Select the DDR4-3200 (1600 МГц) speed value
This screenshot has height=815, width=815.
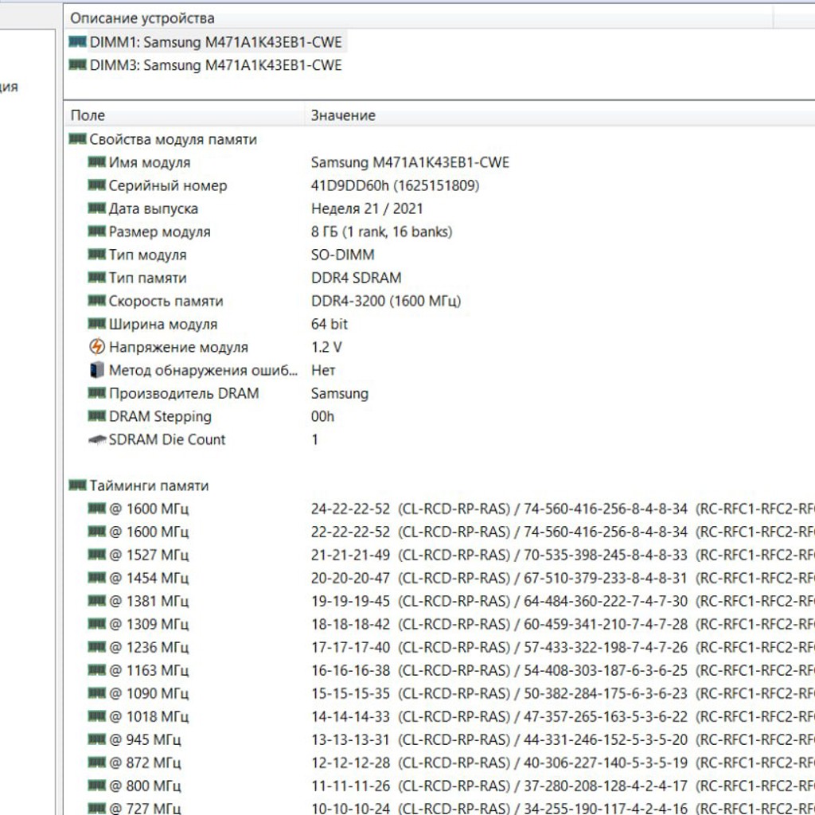pyautogui.click(x=386, y=301)
